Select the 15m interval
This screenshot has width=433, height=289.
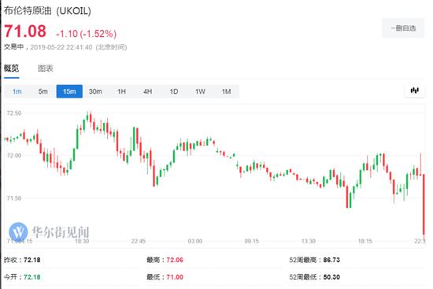69,91
